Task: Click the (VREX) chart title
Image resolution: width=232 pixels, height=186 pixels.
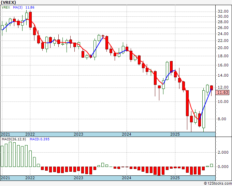Action: pyautogui.click(x=8, y=2)
